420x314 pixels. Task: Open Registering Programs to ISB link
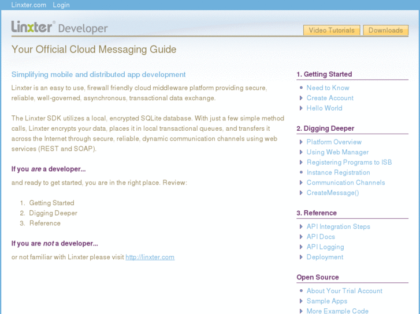coord(350,162)
